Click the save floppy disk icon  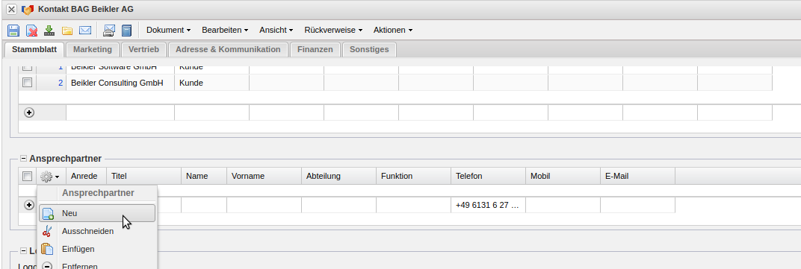pos(13,31)
